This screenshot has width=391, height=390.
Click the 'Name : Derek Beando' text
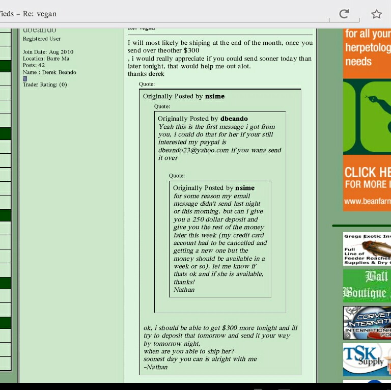point(49,72)
